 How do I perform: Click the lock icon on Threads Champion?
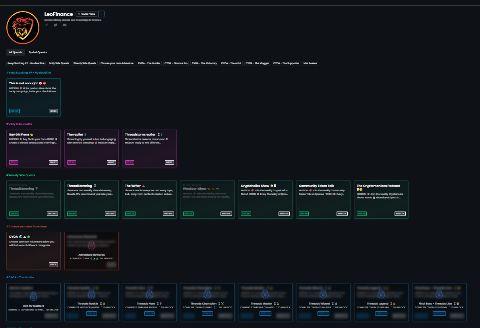pos(207,294)
